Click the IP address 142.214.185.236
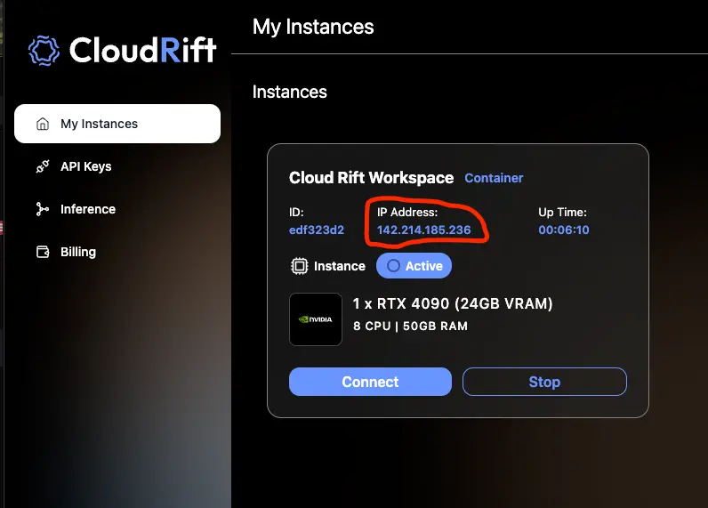The width and height of the screenshot is (708, 508). click(x=423, y=230)
